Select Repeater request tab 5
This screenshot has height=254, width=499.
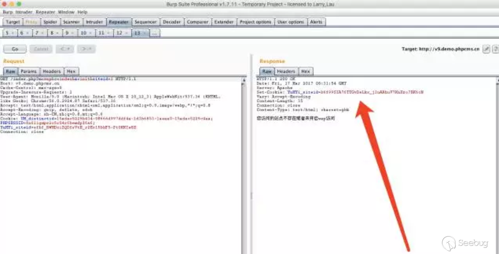(9, 33)
